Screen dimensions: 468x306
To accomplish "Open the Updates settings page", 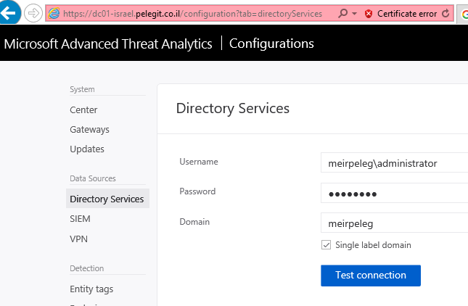I will pos(87,149).
